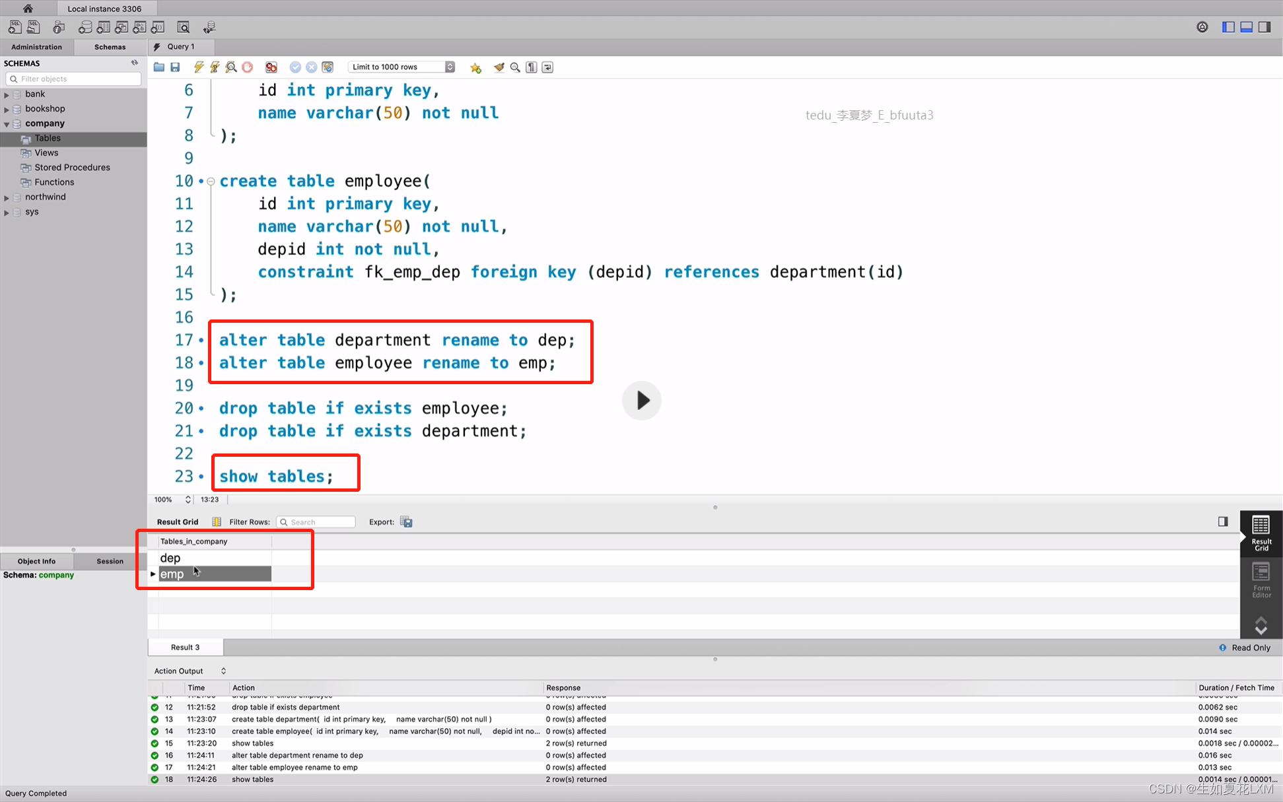Viewport: 1283px width, 802px height.
Task: Click the stop execution hand icon
Action: pyautogui.click(x=248, y=67)
